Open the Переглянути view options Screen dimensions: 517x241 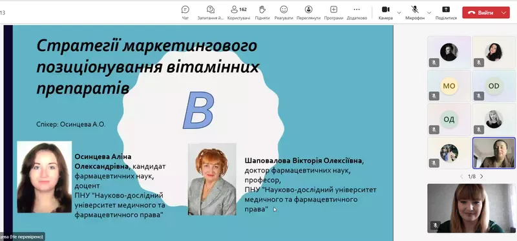[x=308, y=12]
